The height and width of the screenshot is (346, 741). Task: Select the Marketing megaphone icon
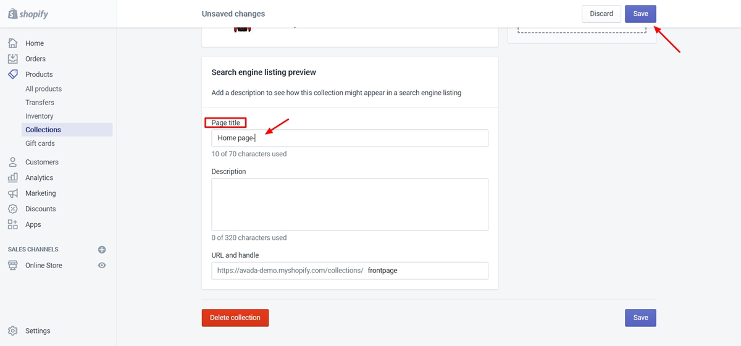[13, 193]
